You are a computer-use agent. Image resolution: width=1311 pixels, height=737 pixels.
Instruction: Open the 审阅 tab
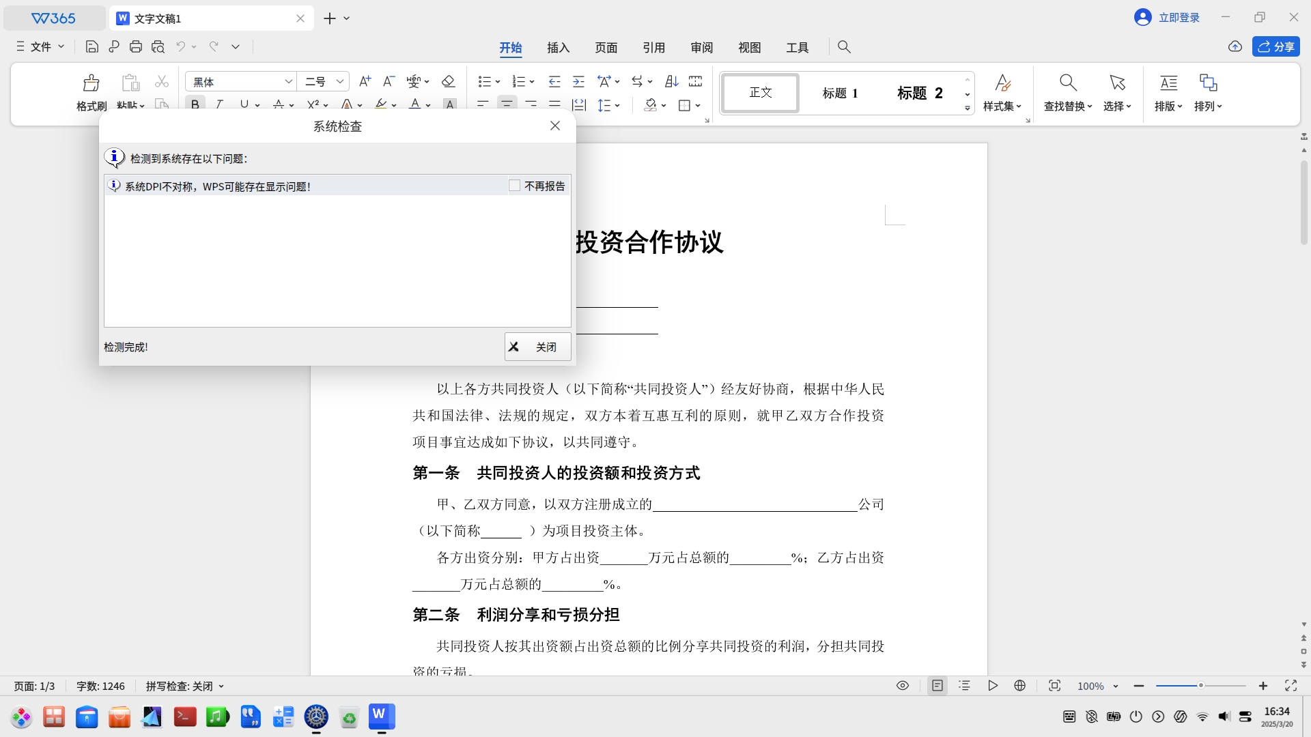[x=701, y=47]
